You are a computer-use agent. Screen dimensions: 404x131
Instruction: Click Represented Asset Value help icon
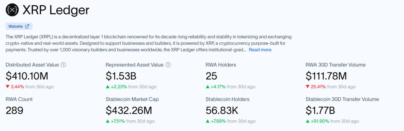tap(168, 65)
